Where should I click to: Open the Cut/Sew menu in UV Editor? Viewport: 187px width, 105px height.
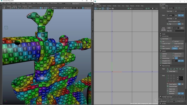[109, 6]
